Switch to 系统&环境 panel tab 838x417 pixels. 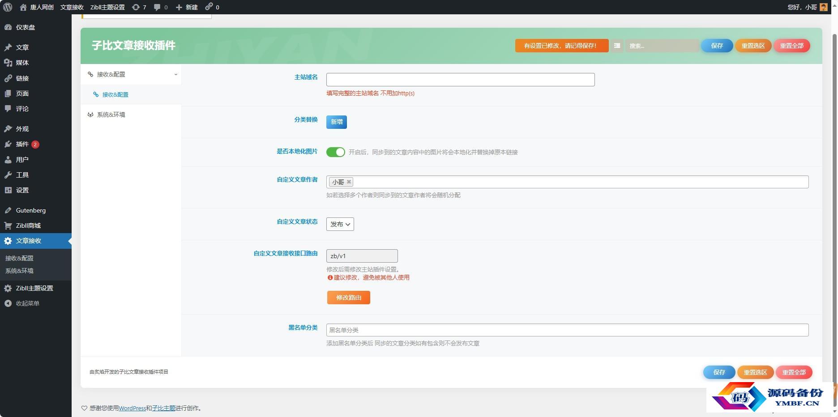(131, 115)
